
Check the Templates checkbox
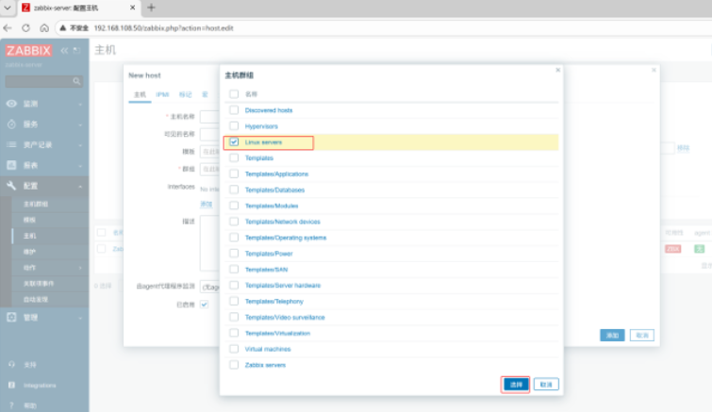tap(234, 157)
